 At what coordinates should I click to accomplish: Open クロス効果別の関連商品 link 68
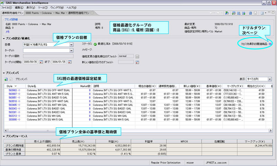point(270,44)
